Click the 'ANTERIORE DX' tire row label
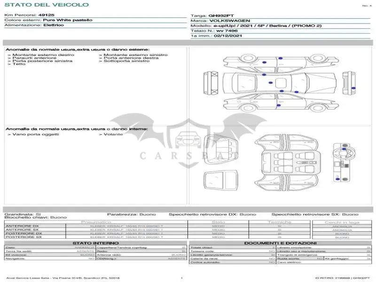The height and width of the screenshot is (282, 376). pos(22,226)
